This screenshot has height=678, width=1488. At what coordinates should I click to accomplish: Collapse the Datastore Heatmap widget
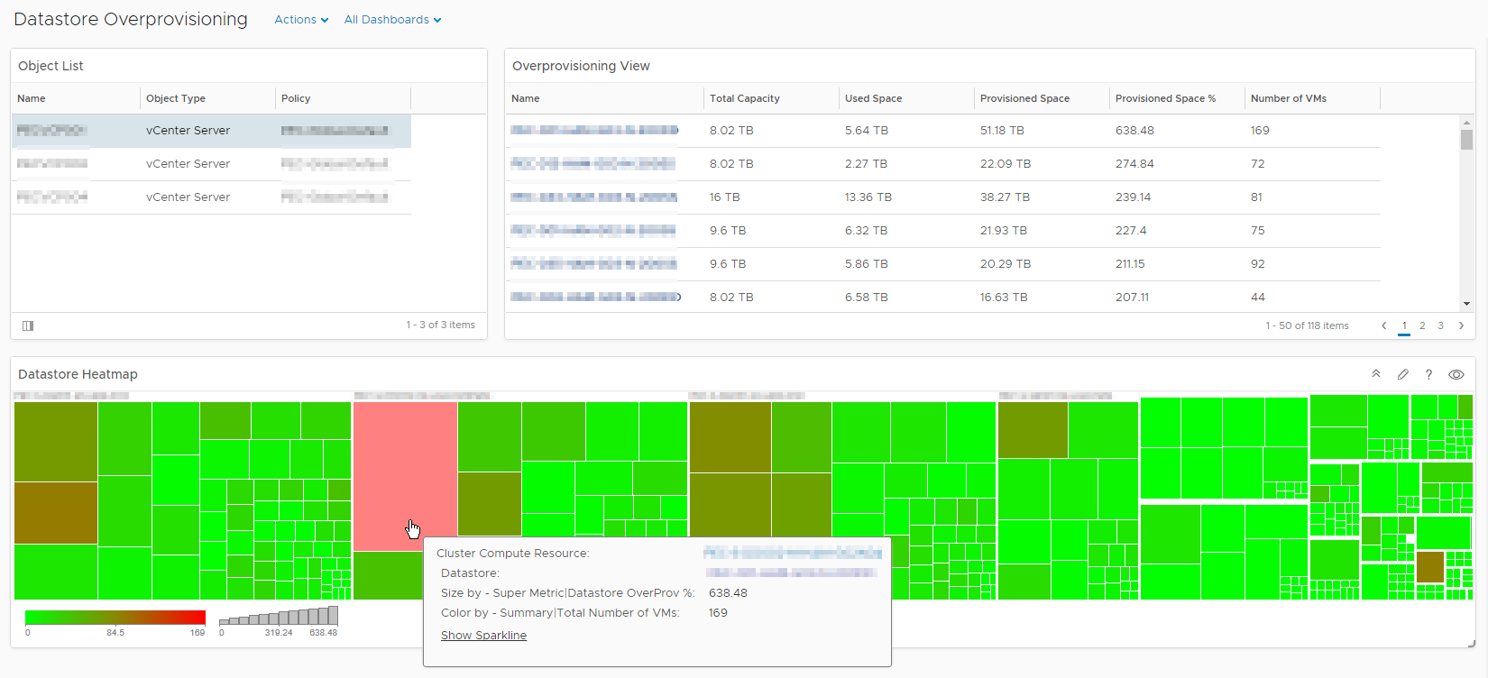1376,374
